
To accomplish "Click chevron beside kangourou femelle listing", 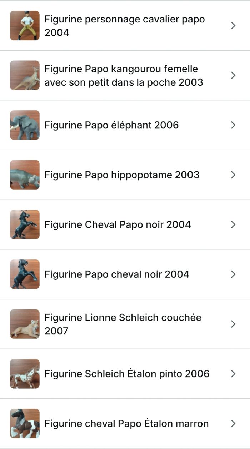I will [233, 75].
